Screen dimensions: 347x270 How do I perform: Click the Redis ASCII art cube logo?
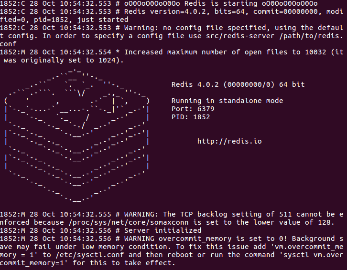(77, 135)
